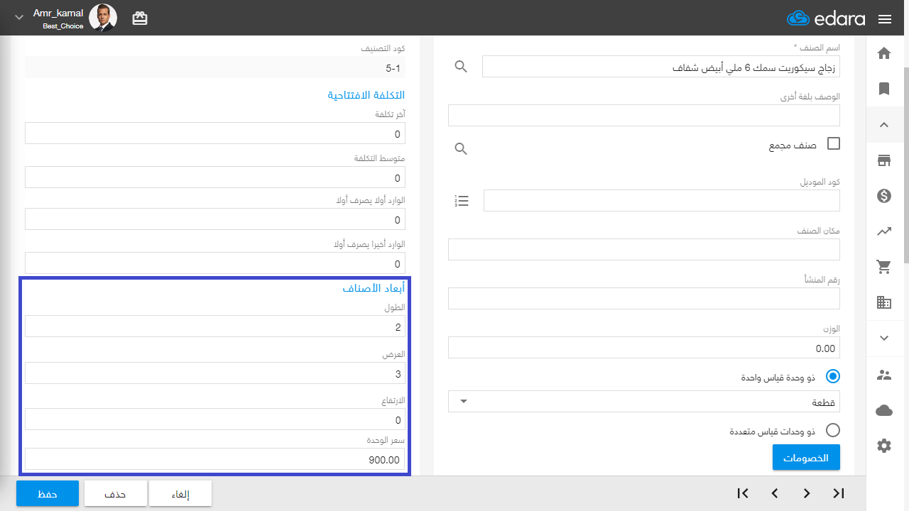
Task: Open the shopping cart sidebar icon
Action: (x=884, y=267)
